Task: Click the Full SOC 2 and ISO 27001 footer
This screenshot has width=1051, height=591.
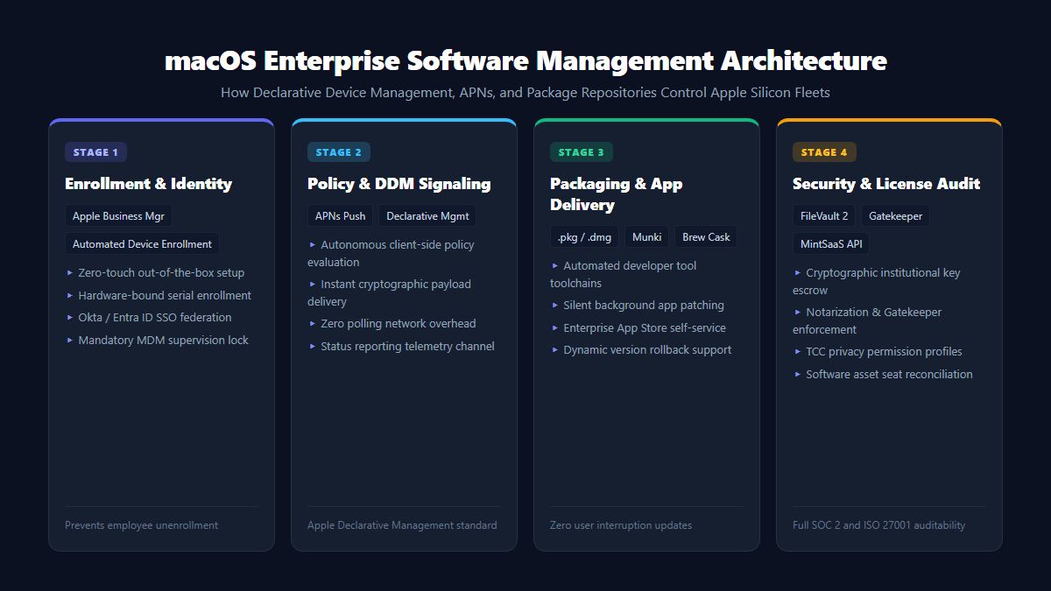Action: [x=879, y=525]
